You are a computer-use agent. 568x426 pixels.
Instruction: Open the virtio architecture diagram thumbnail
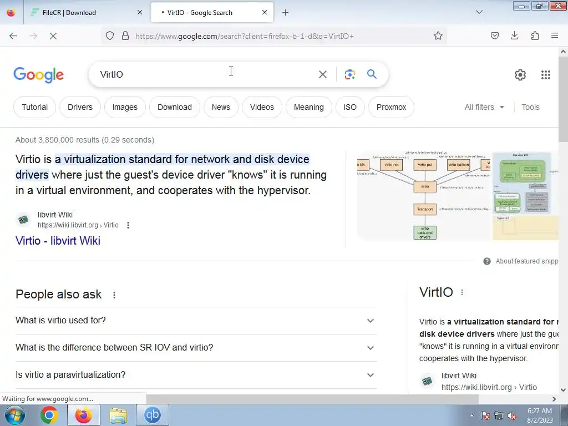423,196
